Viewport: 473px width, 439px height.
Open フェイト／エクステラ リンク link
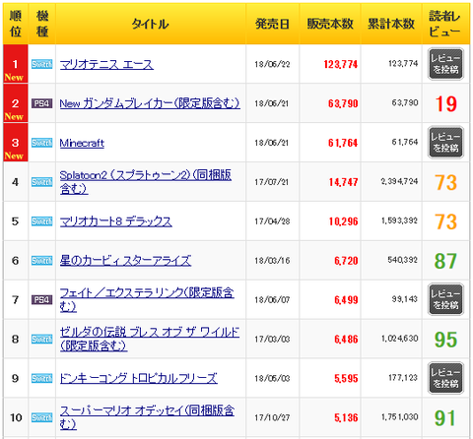tap(147, 299)
